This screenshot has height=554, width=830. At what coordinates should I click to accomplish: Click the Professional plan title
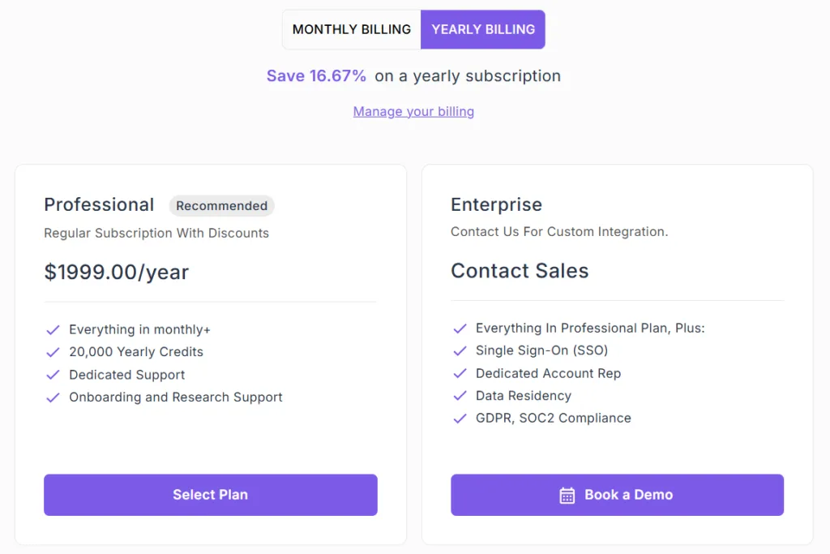99,204
